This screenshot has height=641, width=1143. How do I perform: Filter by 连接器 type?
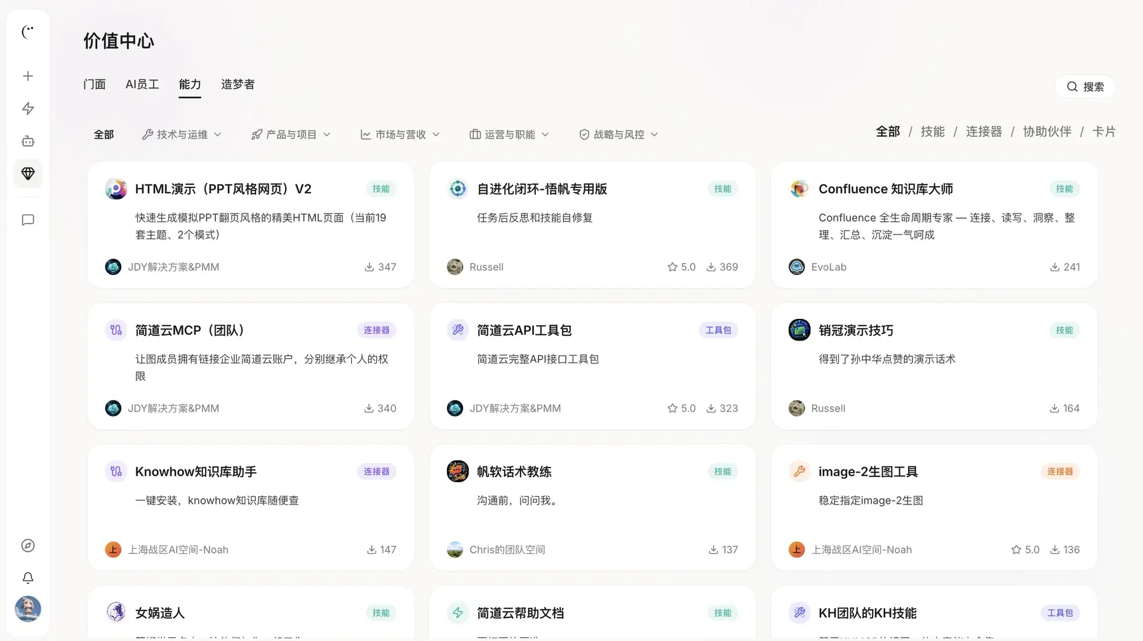coord(984,132)
